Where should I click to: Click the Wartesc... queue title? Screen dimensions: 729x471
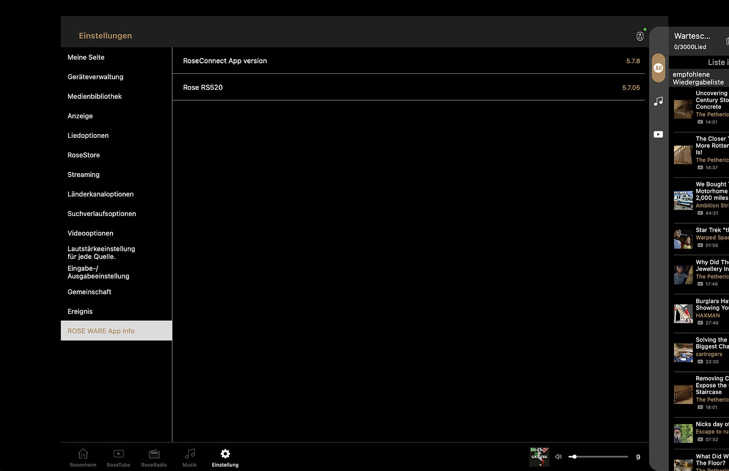(692, 36)
